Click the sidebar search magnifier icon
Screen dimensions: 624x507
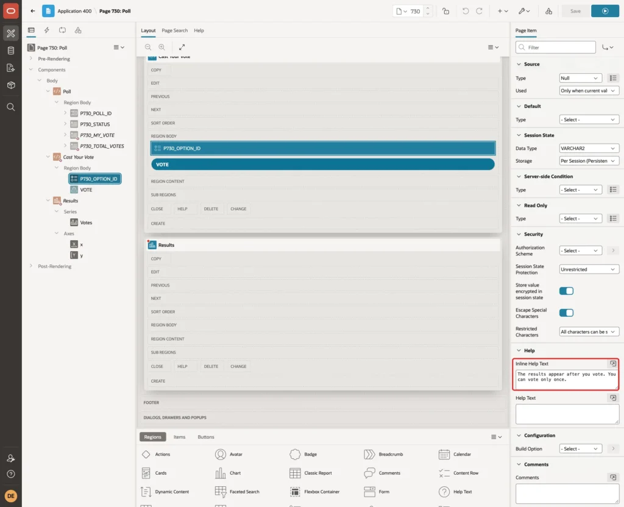pos(11,107)
